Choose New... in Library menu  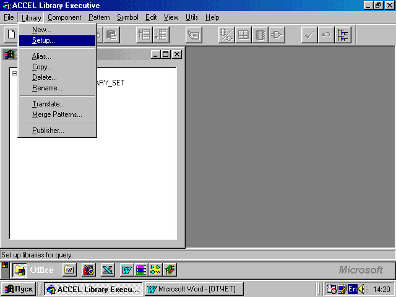click(58, 30)
